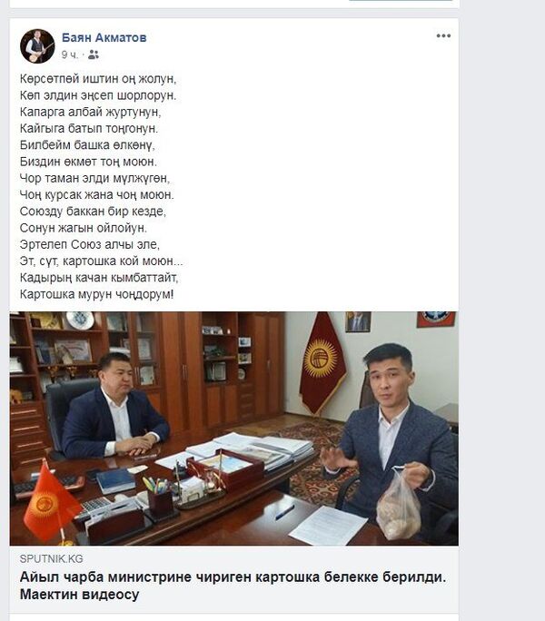
Task: Click poem line Көп элдин эңсеп шорлорун
Action: 98,95
